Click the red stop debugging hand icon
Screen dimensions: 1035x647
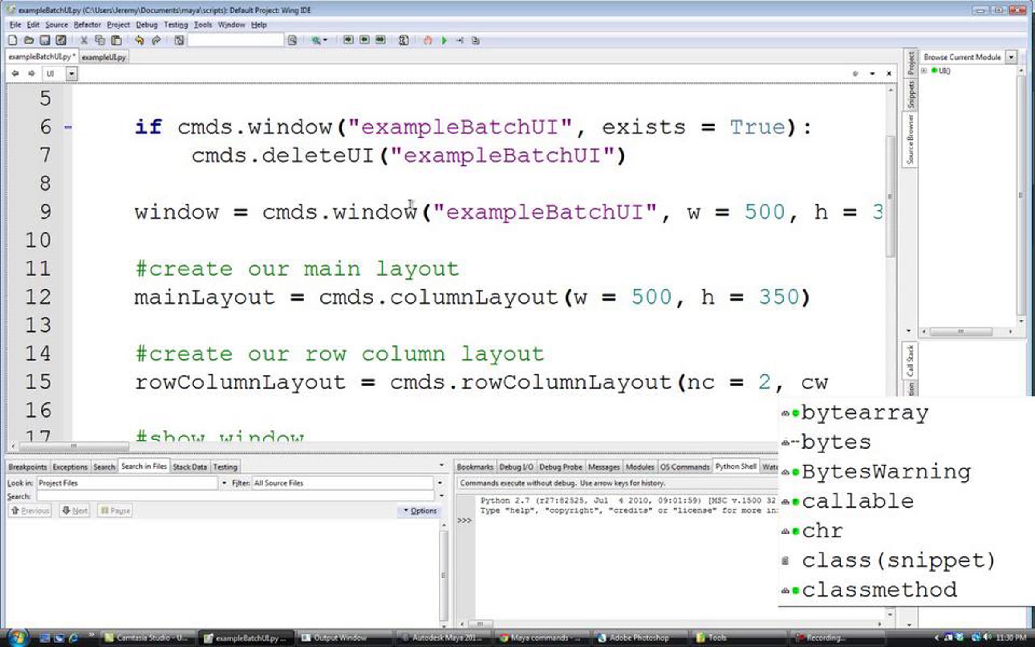(427, 40)
